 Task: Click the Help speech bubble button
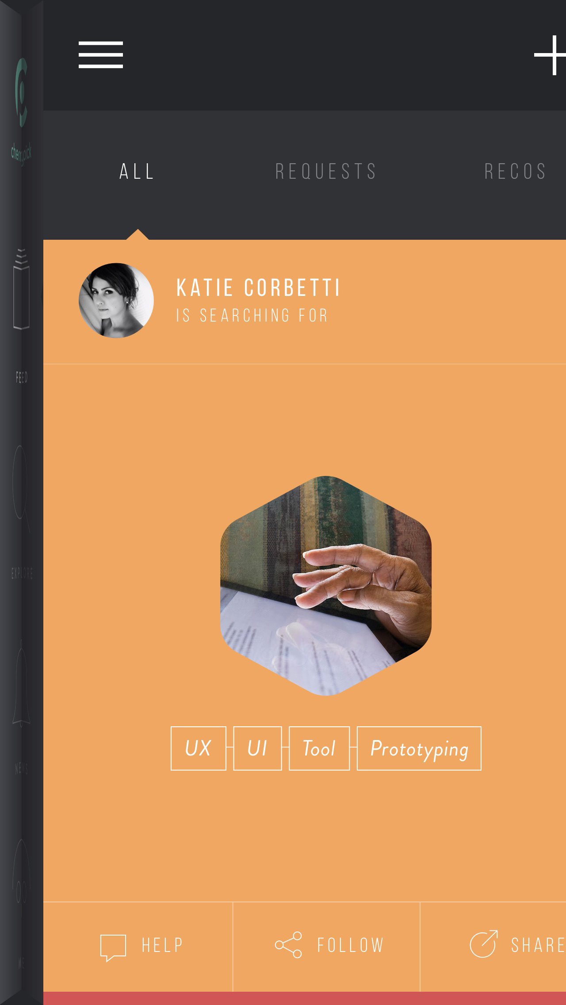click(x=141, y=946)
